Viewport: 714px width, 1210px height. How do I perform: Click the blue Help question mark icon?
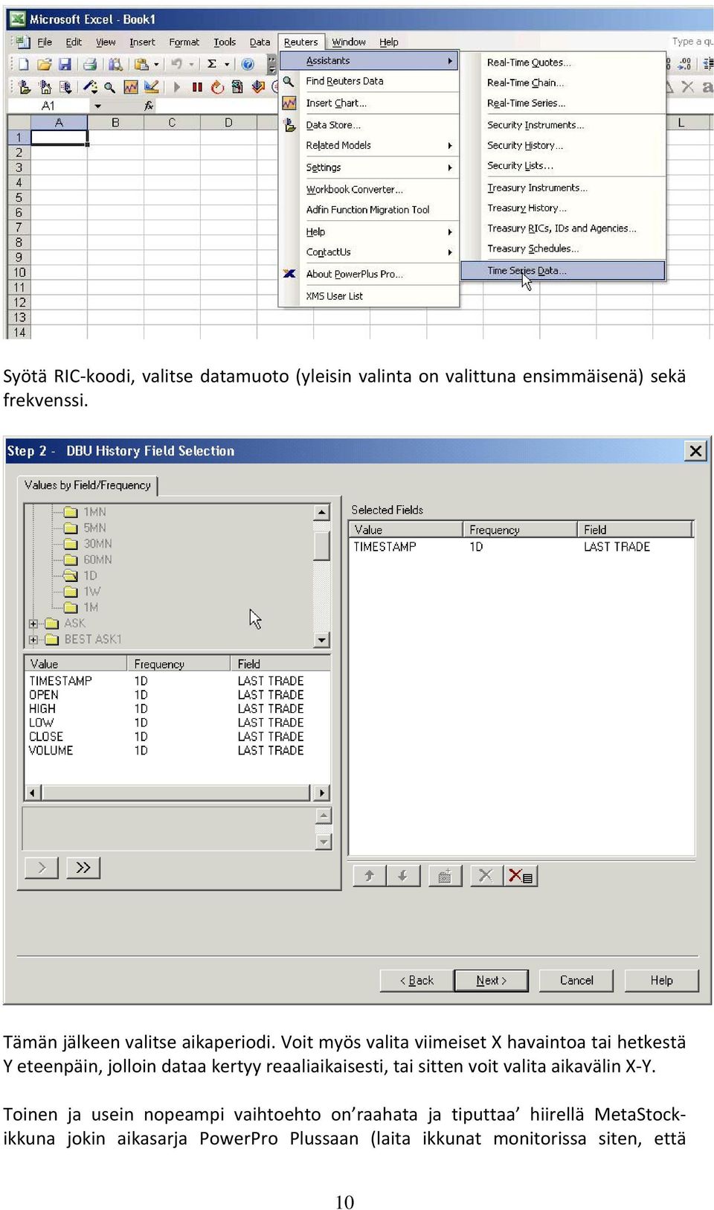pyautogui.click(x=248, y=64)
